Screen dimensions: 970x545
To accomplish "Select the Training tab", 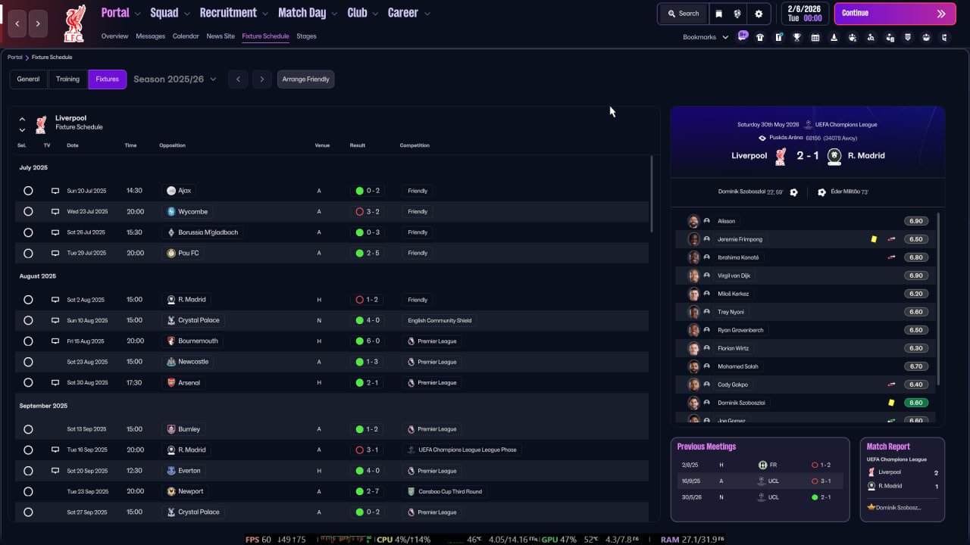I will (x=67, y=79).
